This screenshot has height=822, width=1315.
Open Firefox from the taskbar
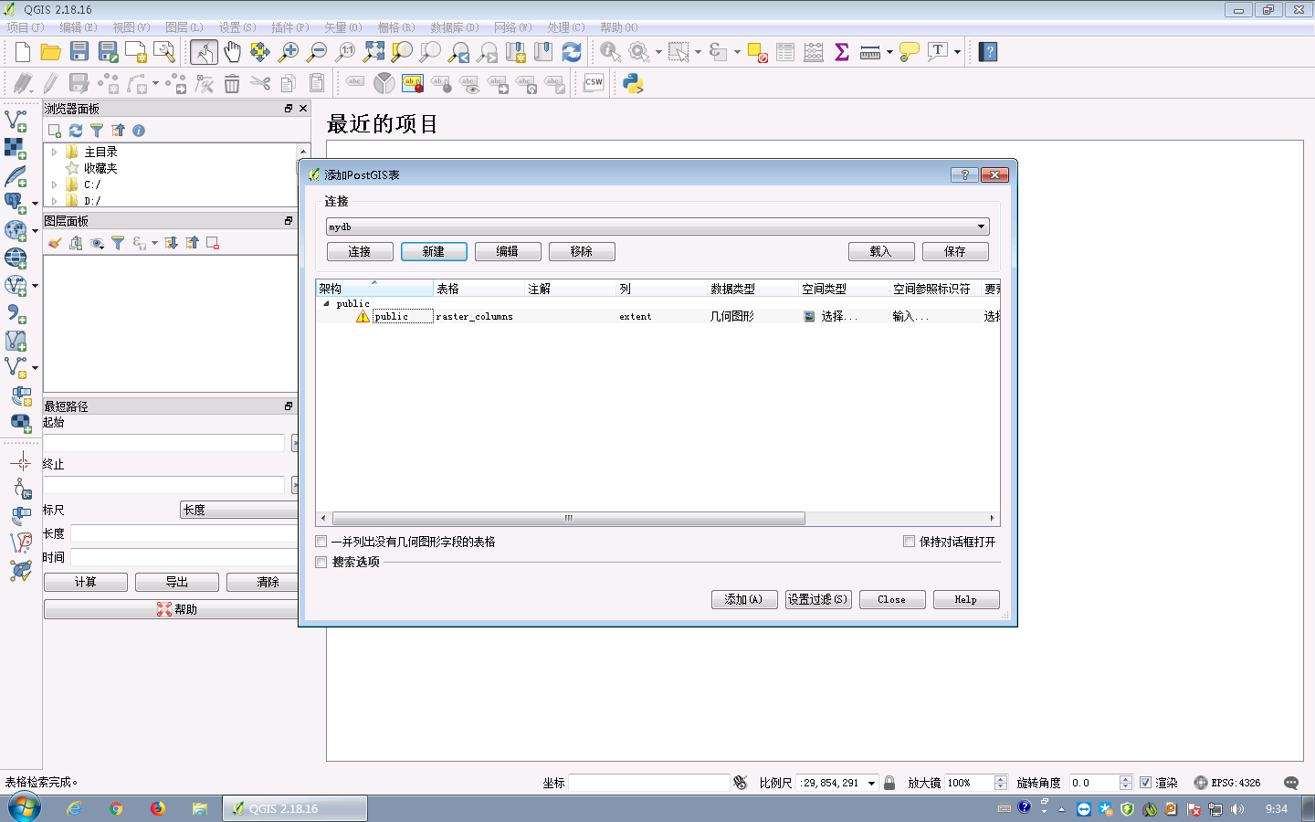click(158, 808)
